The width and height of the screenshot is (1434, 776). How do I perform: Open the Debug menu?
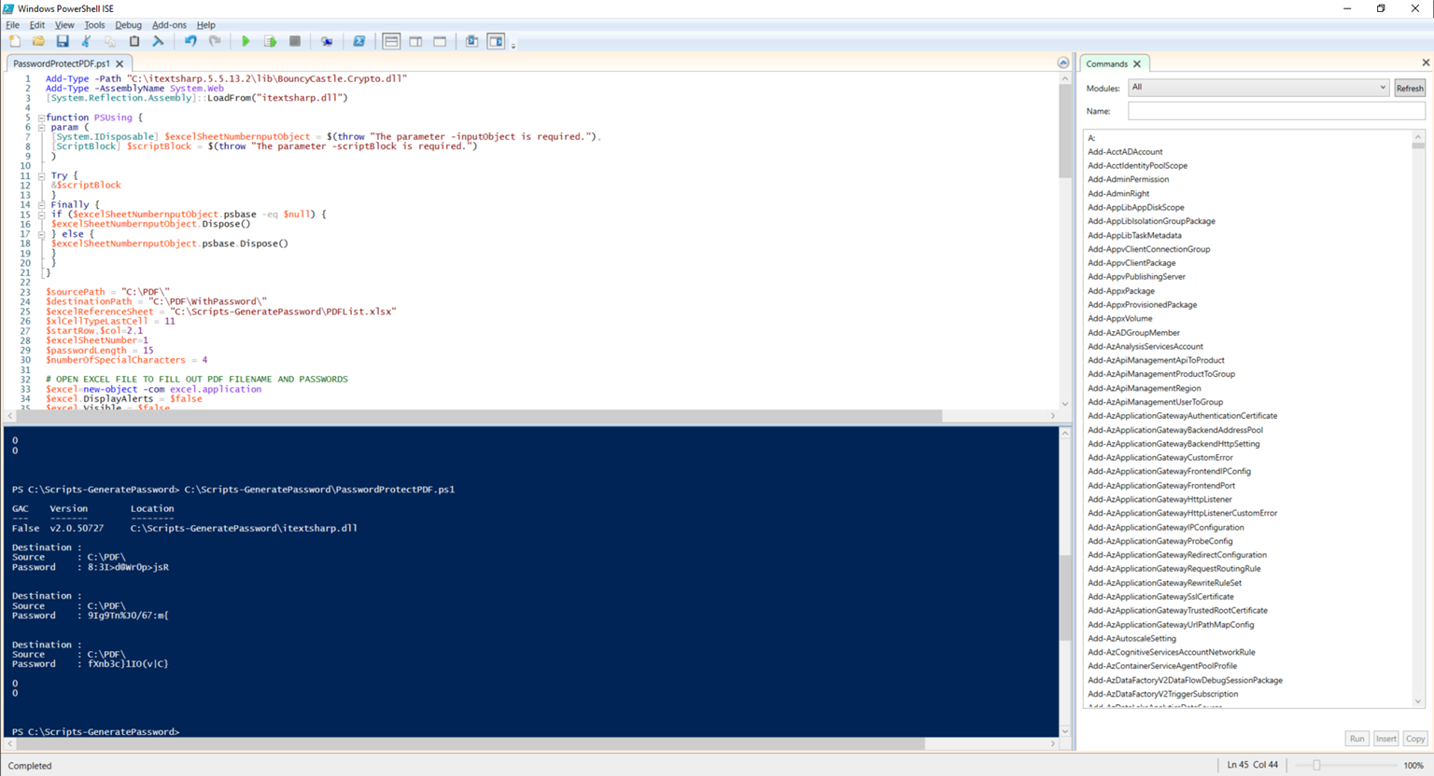tap(128, 25)
